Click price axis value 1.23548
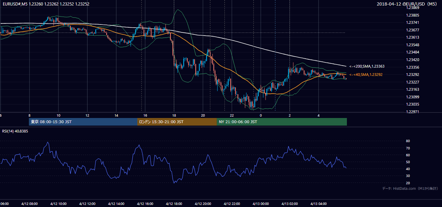This screenshot has height=207, width=442. tap(412, 45)
